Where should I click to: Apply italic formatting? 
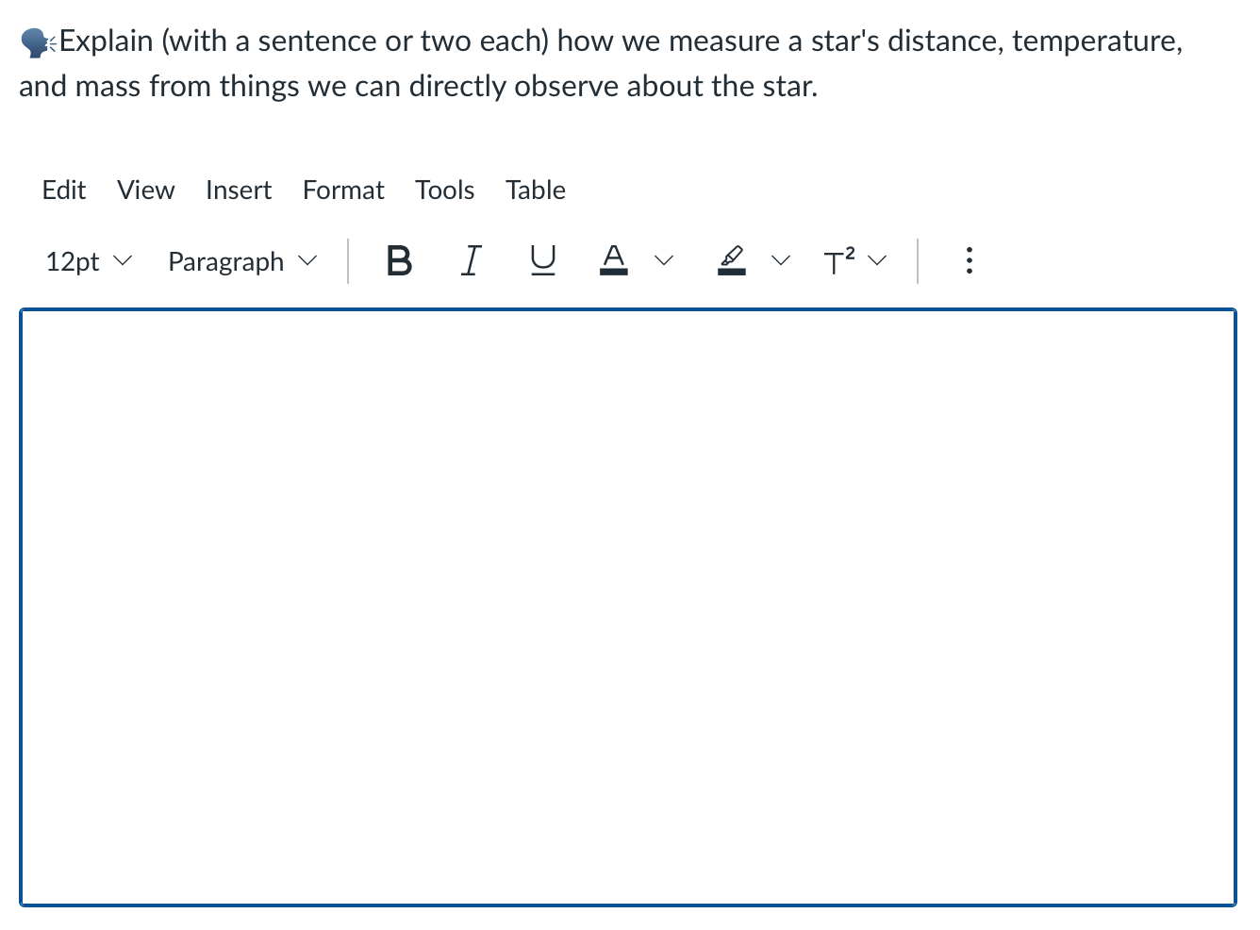(x=471, y=260)
